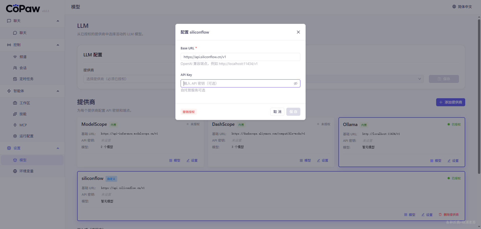Click the 运行配置 gear icon

[x=15, y=136]
